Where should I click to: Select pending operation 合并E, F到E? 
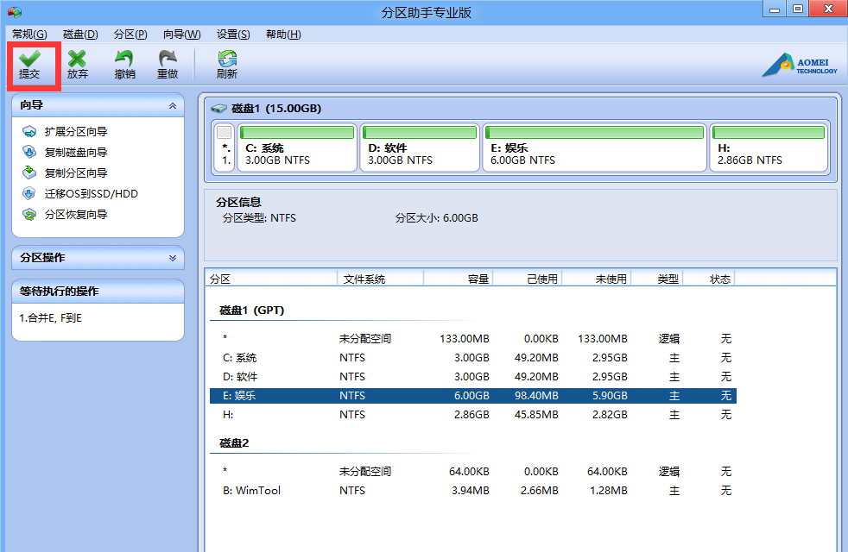click(50, 318)
